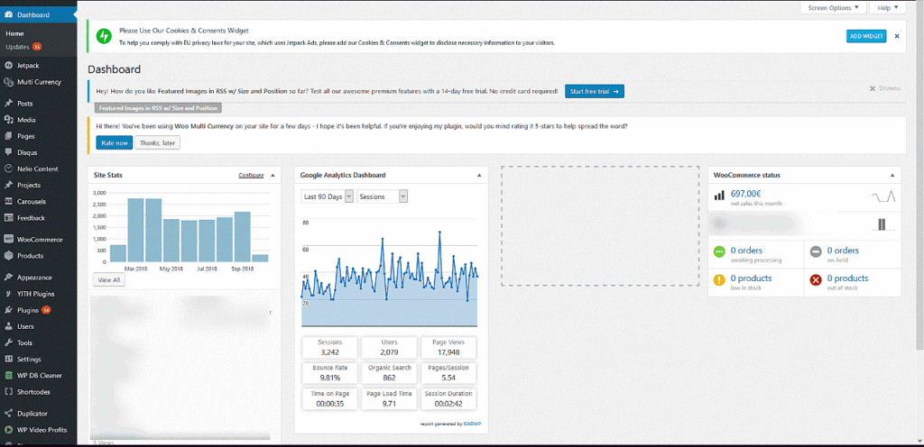
Task: Click the 697,00€ net sales link
Action: [747, 193]
